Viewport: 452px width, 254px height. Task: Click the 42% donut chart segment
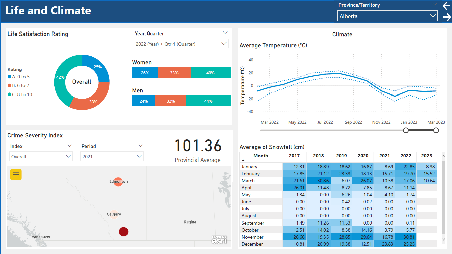tap(61, 77)
